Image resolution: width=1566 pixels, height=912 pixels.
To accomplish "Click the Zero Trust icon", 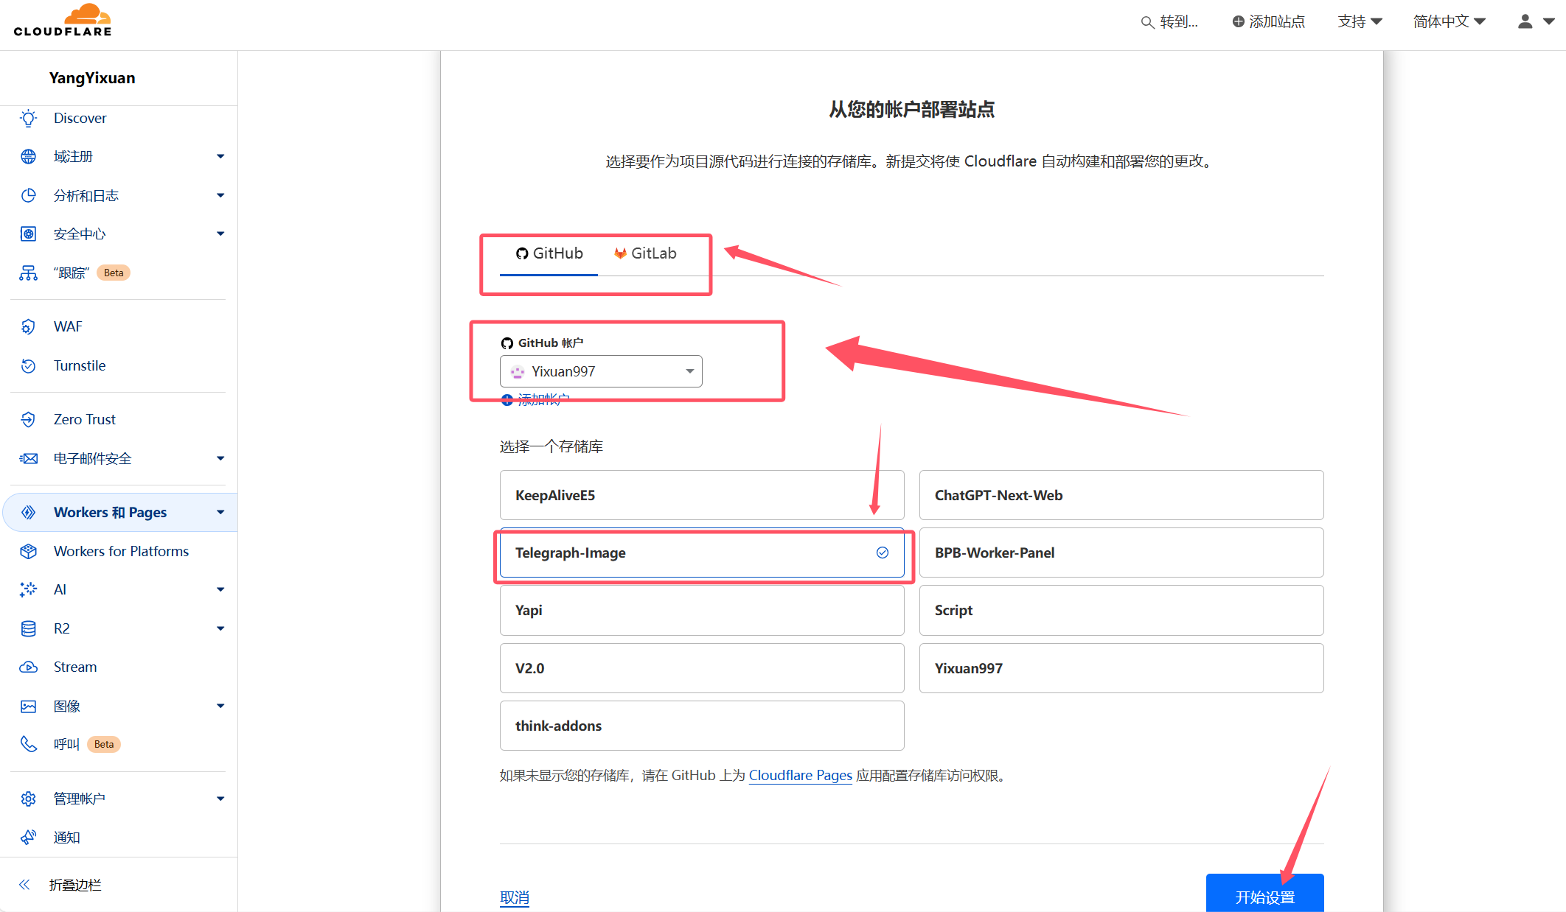I will (28, 419).
